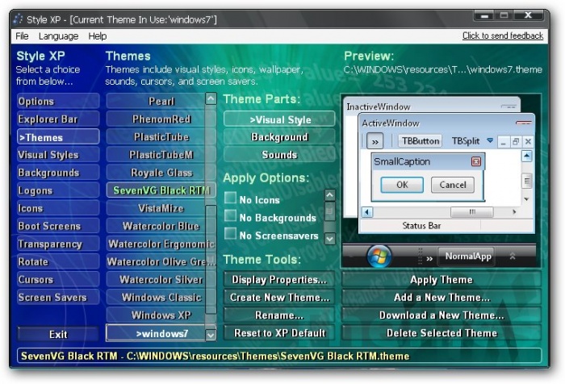
Task: Click the SmallCaption red close icon in preview
Action: [476, 161]
